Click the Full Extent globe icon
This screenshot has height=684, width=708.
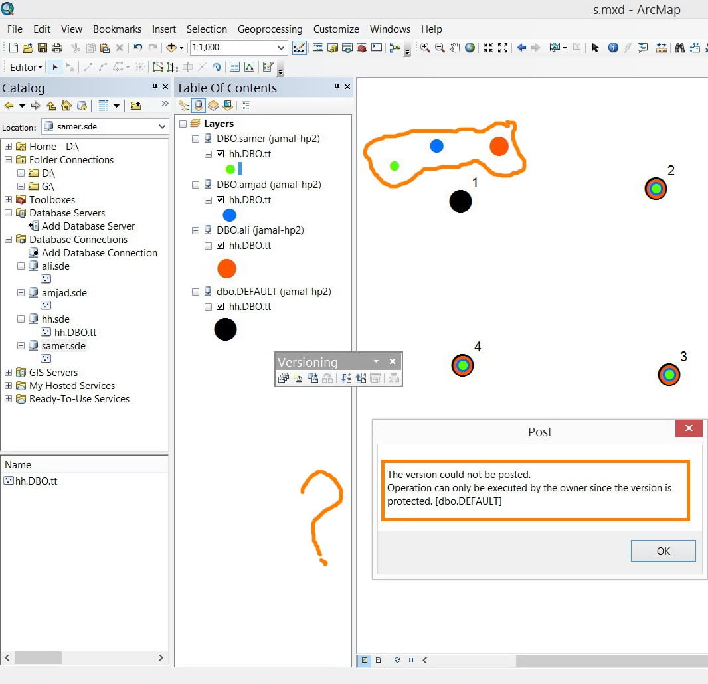coord(470,47)
